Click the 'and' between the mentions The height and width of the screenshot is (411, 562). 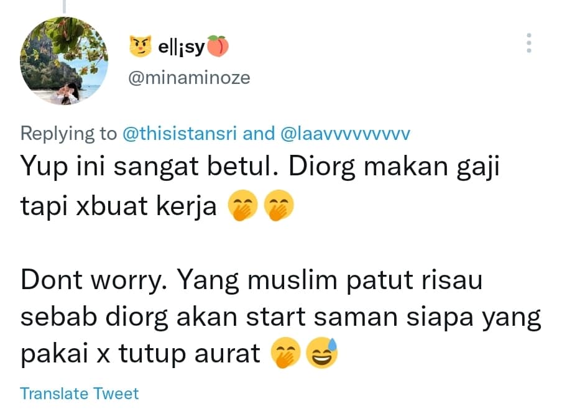(x=259, y=134)
